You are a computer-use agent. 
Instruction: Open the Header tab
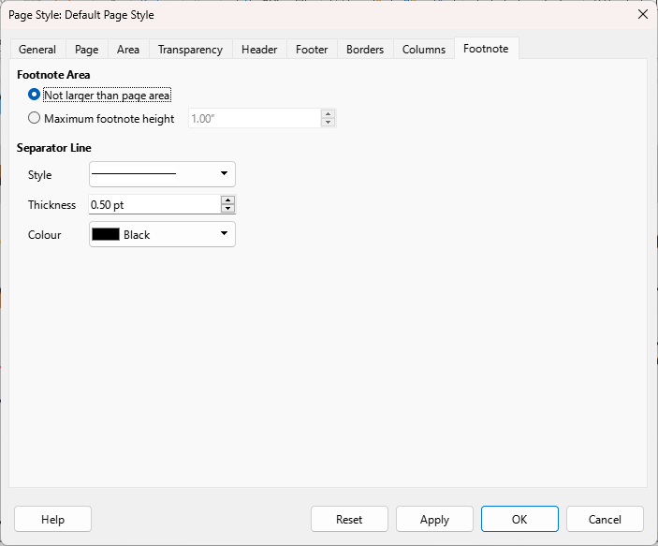[x=259, y=50]
